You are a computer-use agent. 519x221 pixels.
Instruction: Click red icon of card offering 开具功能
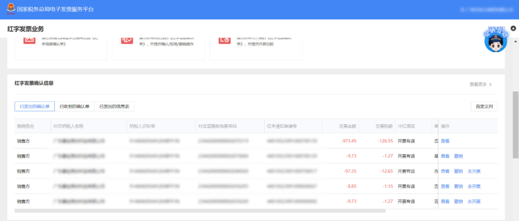point(224,40)
